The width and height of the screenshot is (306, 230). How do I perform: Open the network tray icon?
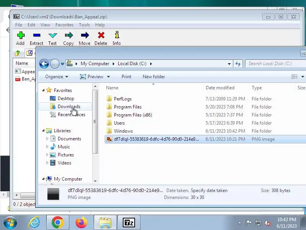click(x=258, y=223)
